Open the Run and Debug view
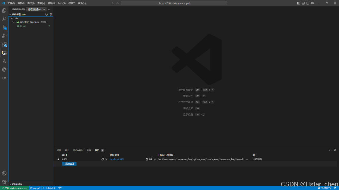This screenshot has height=190, width=339. 4,36
